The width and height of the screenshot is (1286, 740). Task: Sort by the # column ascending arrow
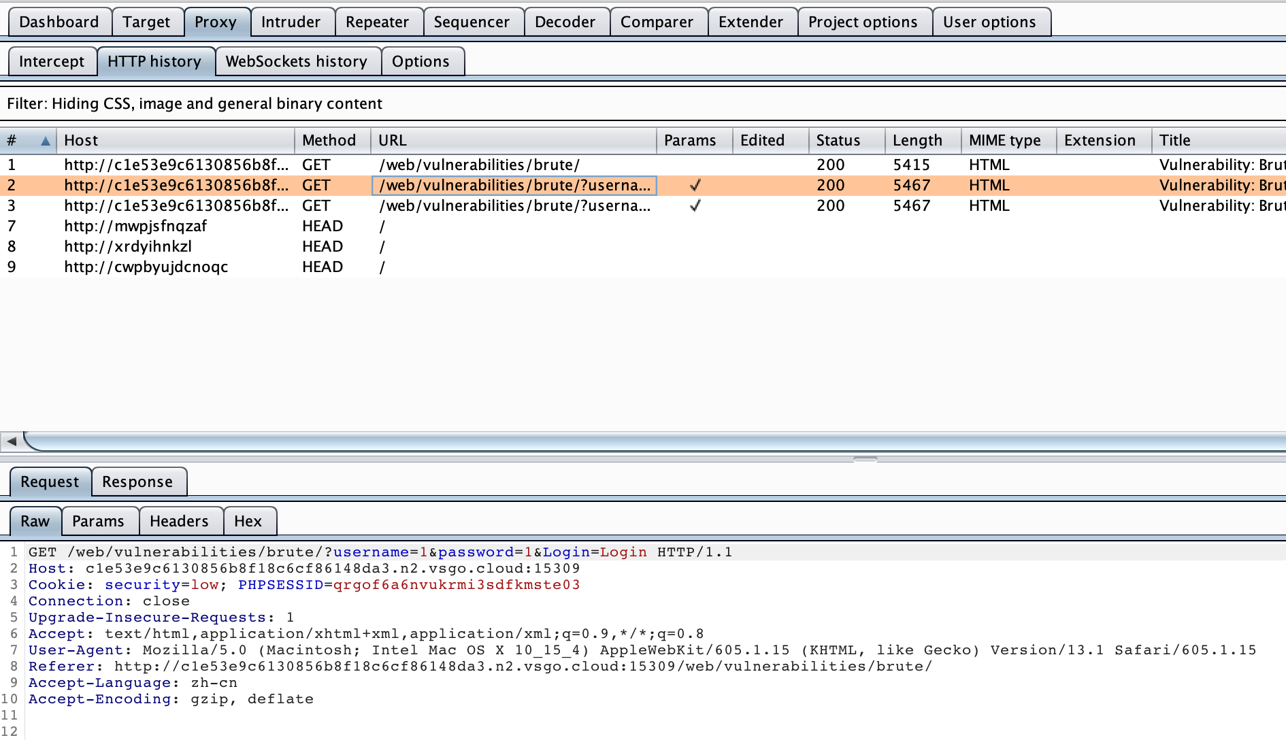[46, 141]
